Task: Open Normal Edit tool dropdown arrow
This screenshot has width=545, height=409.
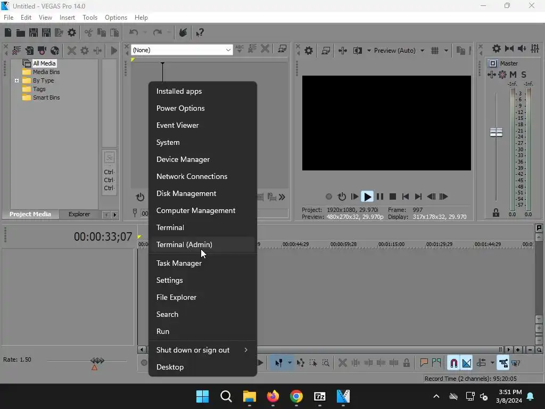Action: 290,363
